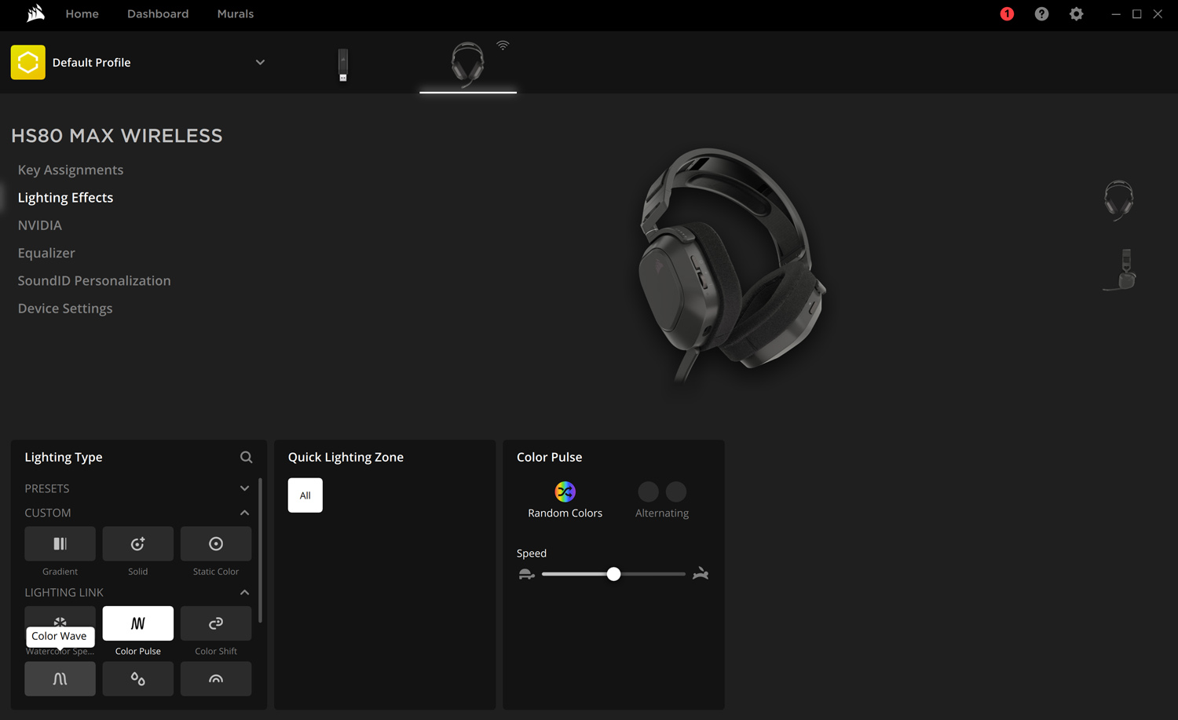
Task: Pick the second Alternating color swatch
Action: (676, 492)
